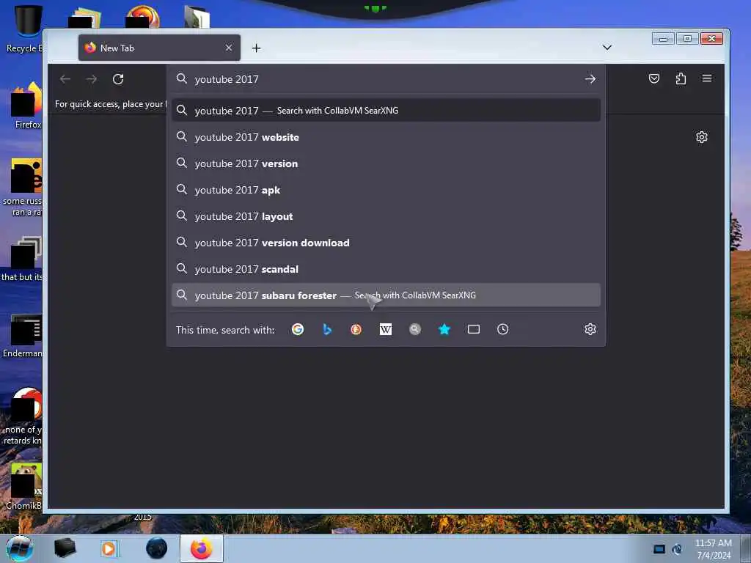Close the New Tab tab
The height and width of the screenshot is (563, 751).
pyautogui.click(x=229, y=48)
